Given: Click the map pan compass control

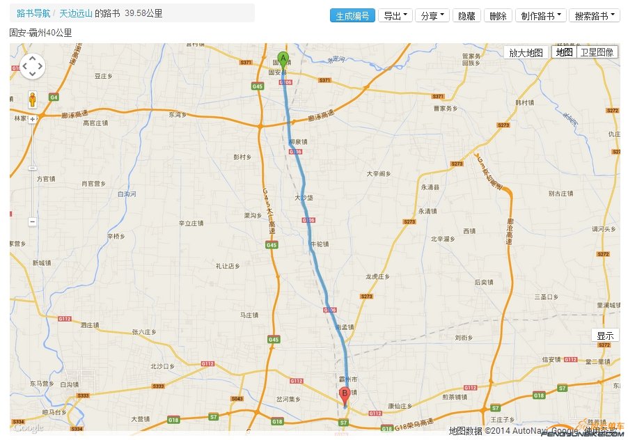Looking at the screenshot, I should (31, 68).
